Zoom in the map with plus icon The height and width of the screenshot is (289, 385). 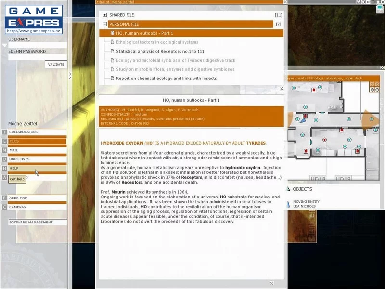(372, 90)
